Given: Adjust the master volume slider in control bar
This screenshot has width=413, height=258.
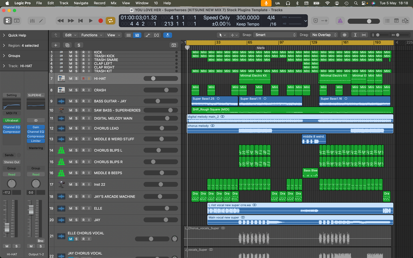Looking at the screenshot, I should point(363,21).
